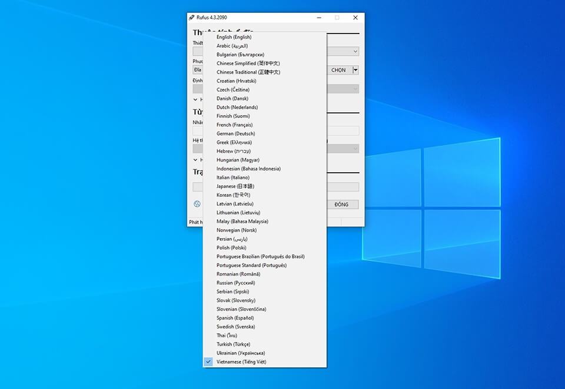Choose English (English) from language list
The height and width of the screenshot is (389, 565).
click(234, 37)
